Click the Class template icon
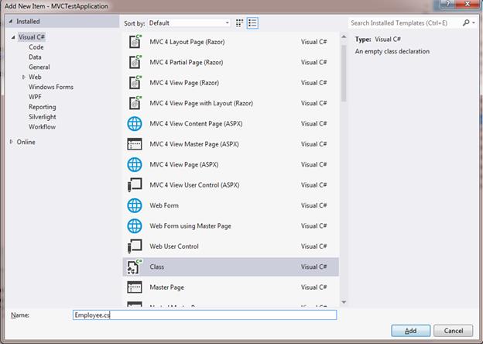Image resolution: width=483 pixels, height=344 pixels. tap(134, 267)
